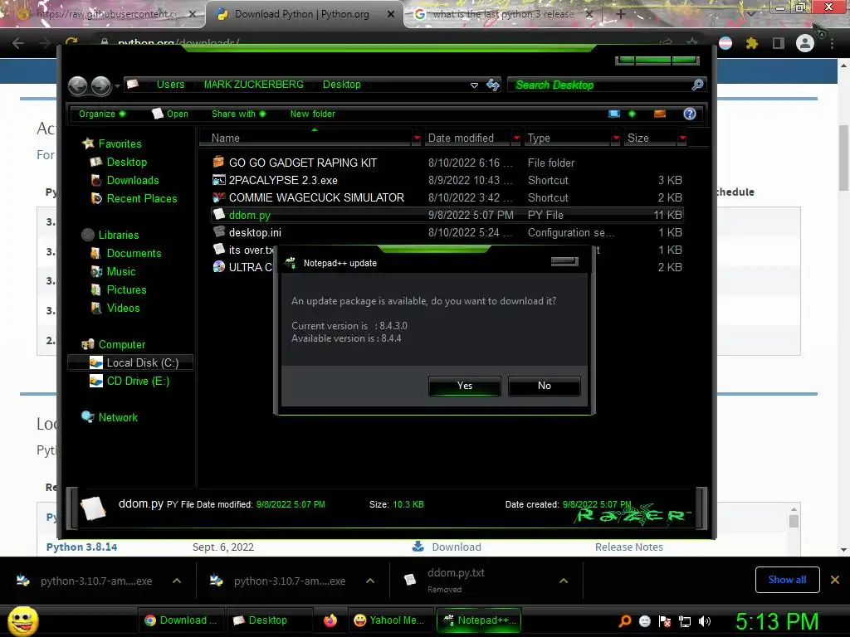This screenshot has width=850, height=637.
Task: Open options for first python-3.10.7 download
Action: 177,581
